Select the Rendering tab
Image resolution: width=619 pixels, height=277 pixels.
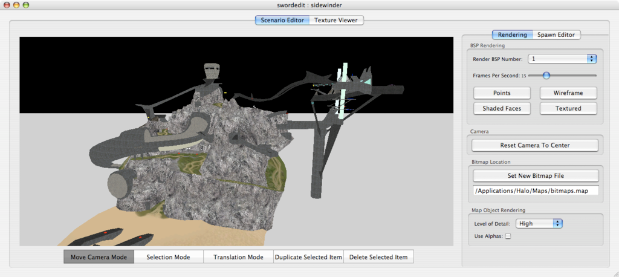[x=512, y=34]
